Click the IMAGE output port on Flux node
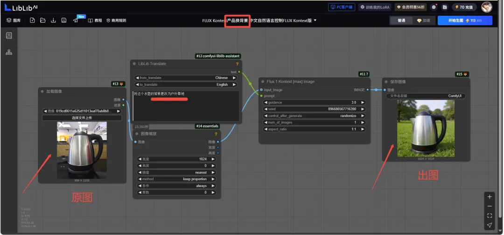 (x=367, y=90)
